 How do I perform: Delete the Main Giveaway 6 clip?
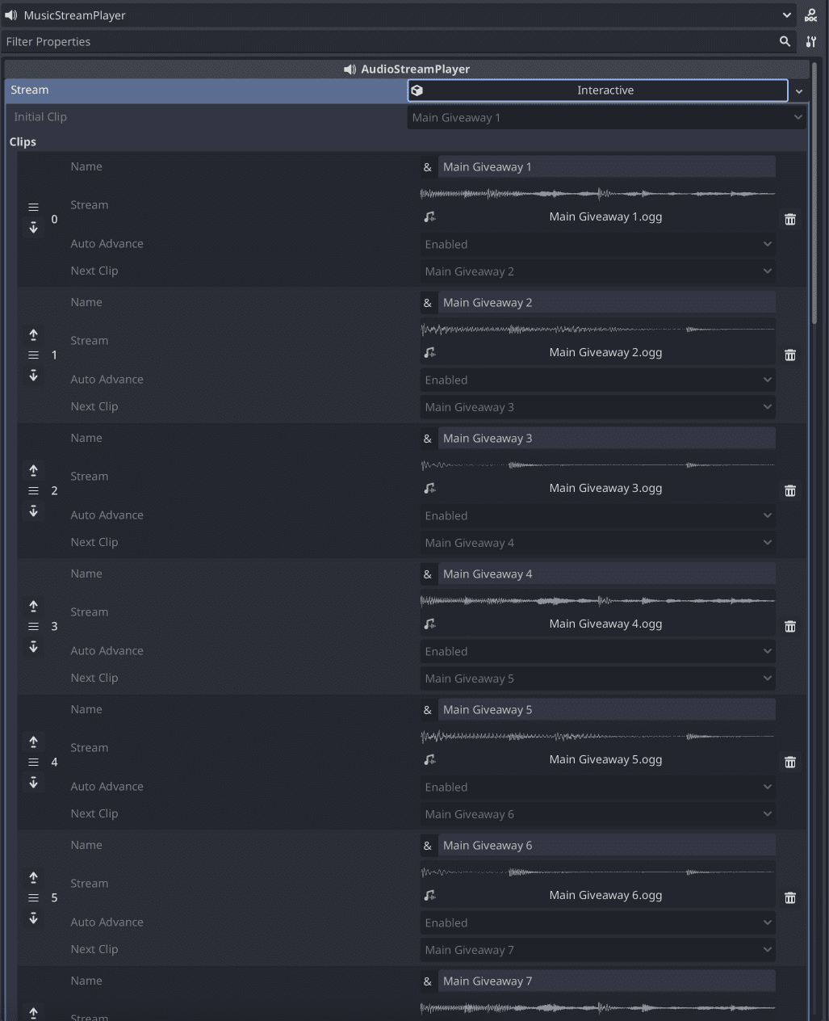click(x=789, y=897)
